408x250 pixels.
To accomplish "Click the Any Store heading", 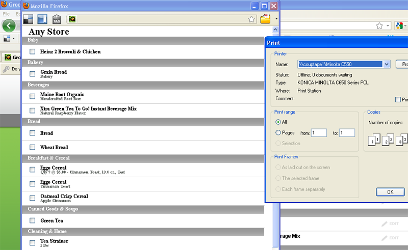I will 49,32.
